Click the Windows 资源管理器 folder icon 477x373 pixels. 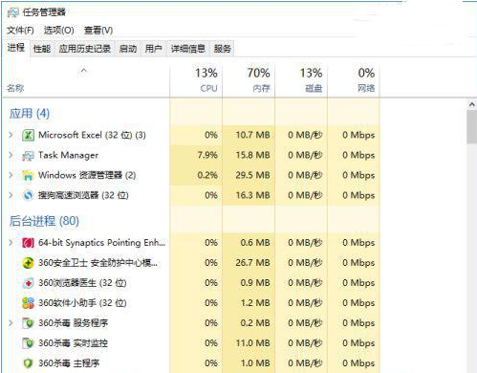28,176
